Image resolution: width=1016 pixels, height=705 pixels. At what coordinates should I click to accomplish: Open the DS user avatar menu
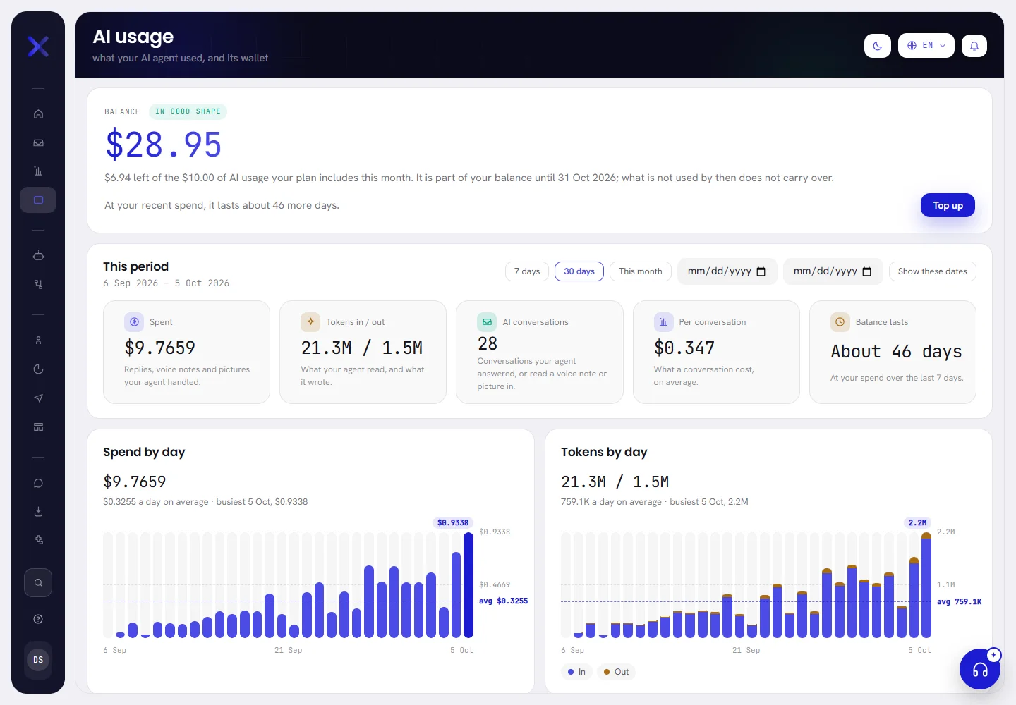pos(38,660)
